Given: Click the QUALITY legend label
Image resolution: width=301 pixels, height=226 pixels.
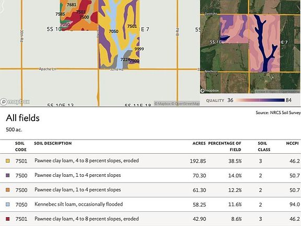Looking at the screenshot, I should 215,100.
